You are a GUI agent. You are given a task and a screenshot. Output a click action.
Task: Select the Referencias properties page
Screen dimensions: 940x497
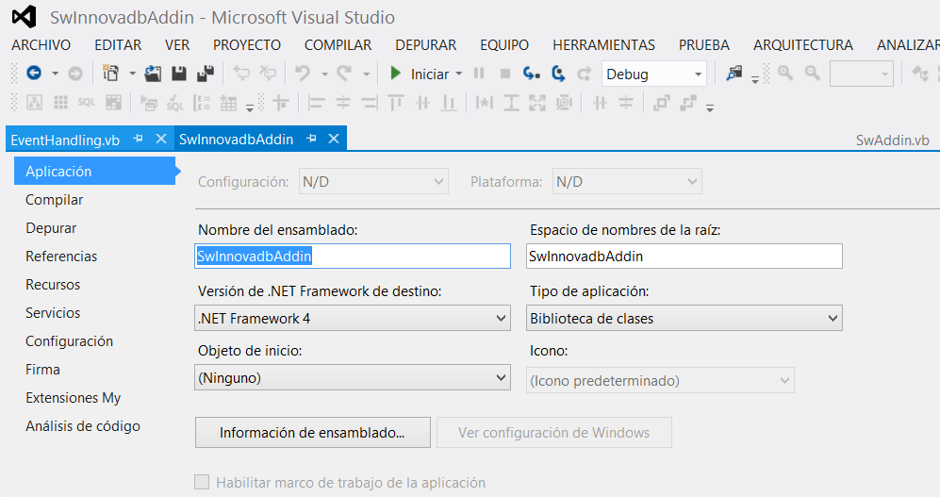click(61, 256)
